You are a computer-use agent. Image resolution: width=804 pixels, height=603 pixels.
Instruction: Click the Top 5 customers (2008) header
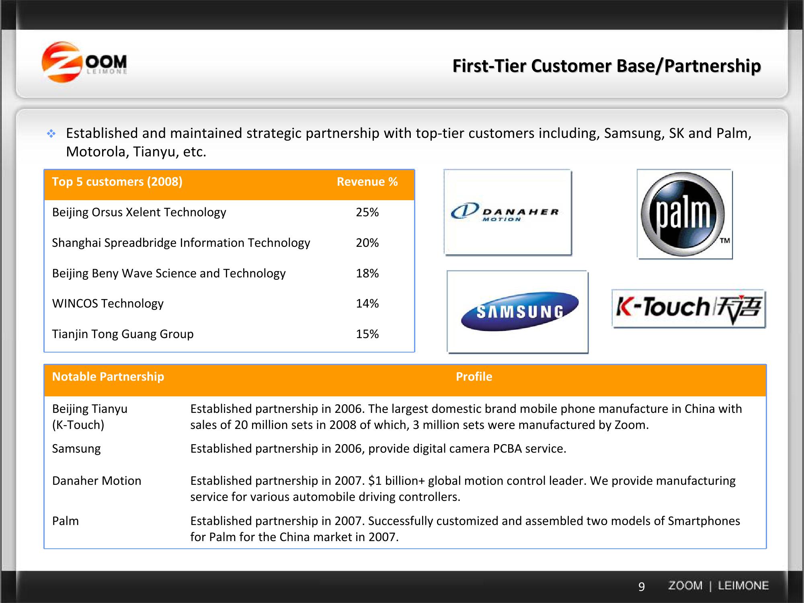pos(117,182)
